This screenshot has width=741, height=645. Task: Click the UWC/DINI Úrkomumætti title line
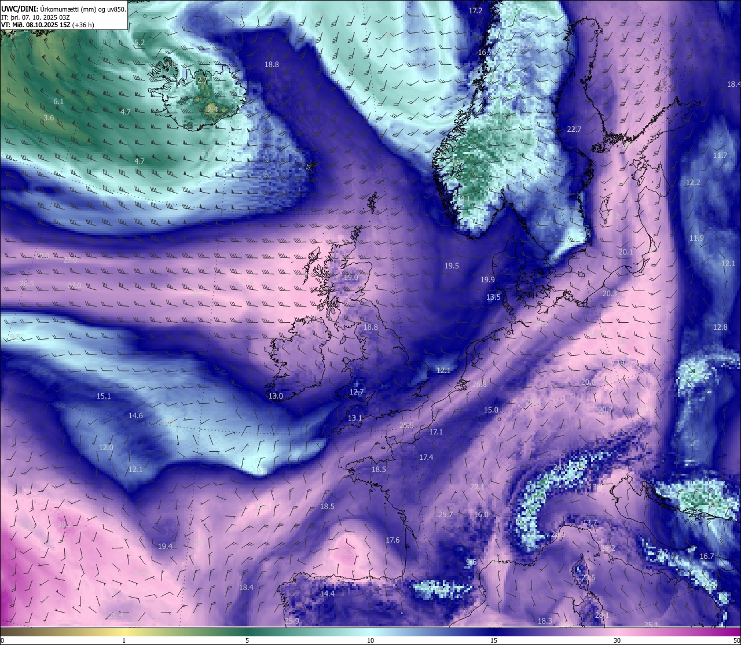[x=64, y=9]
